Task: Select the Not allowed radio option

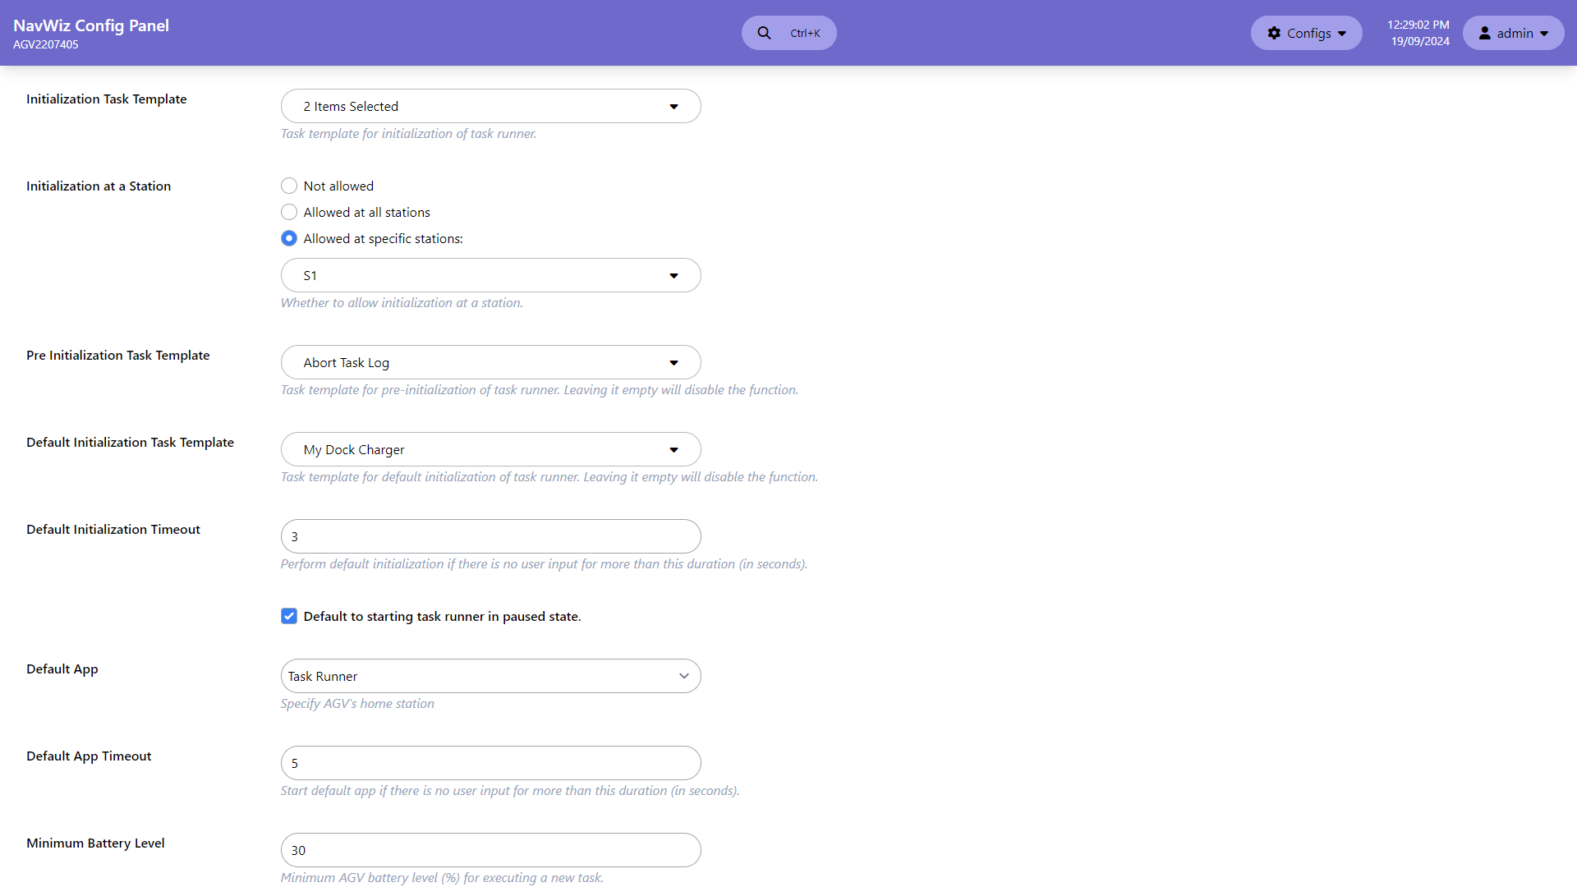Action: (288, 186)
